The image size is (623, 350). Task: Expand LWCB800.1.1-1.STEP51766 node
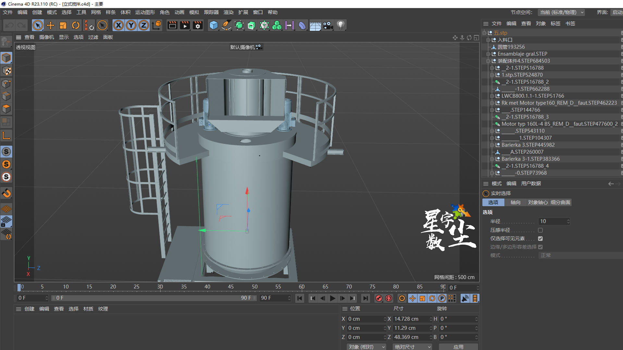492,96
